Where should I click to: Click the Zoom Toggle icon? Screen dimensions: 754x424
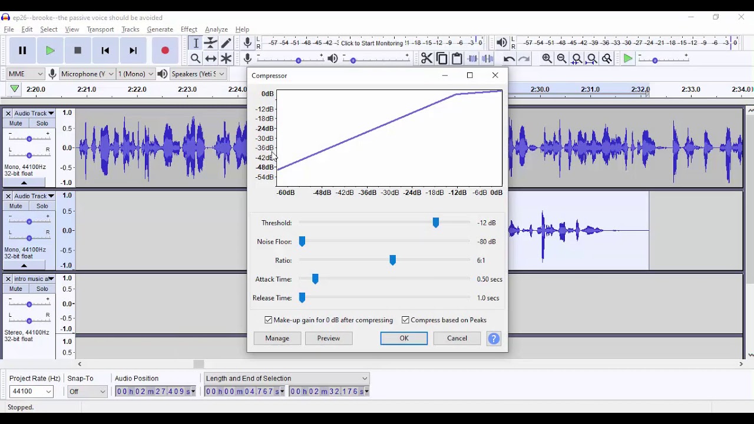click(x=607, y=58)
